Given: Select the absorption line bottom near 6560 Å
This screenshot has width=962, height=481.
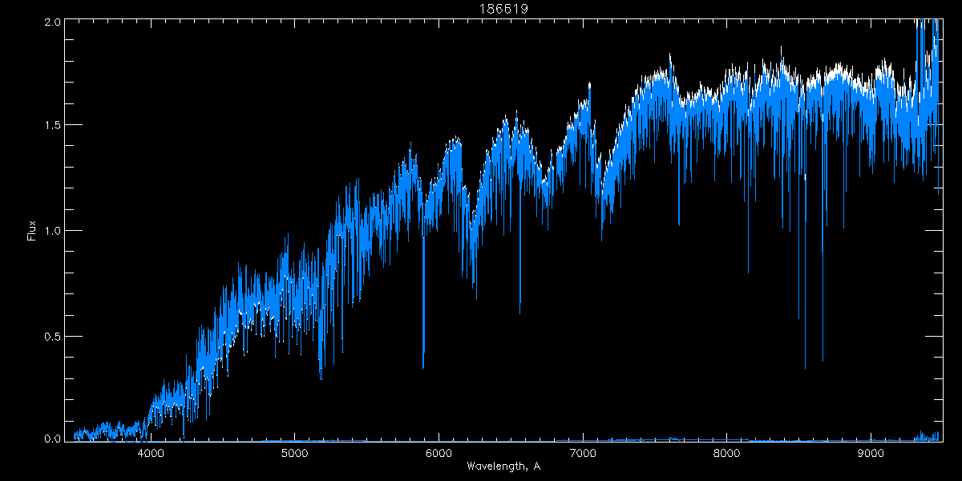Looking at the screenshot, I should (519, 311).
